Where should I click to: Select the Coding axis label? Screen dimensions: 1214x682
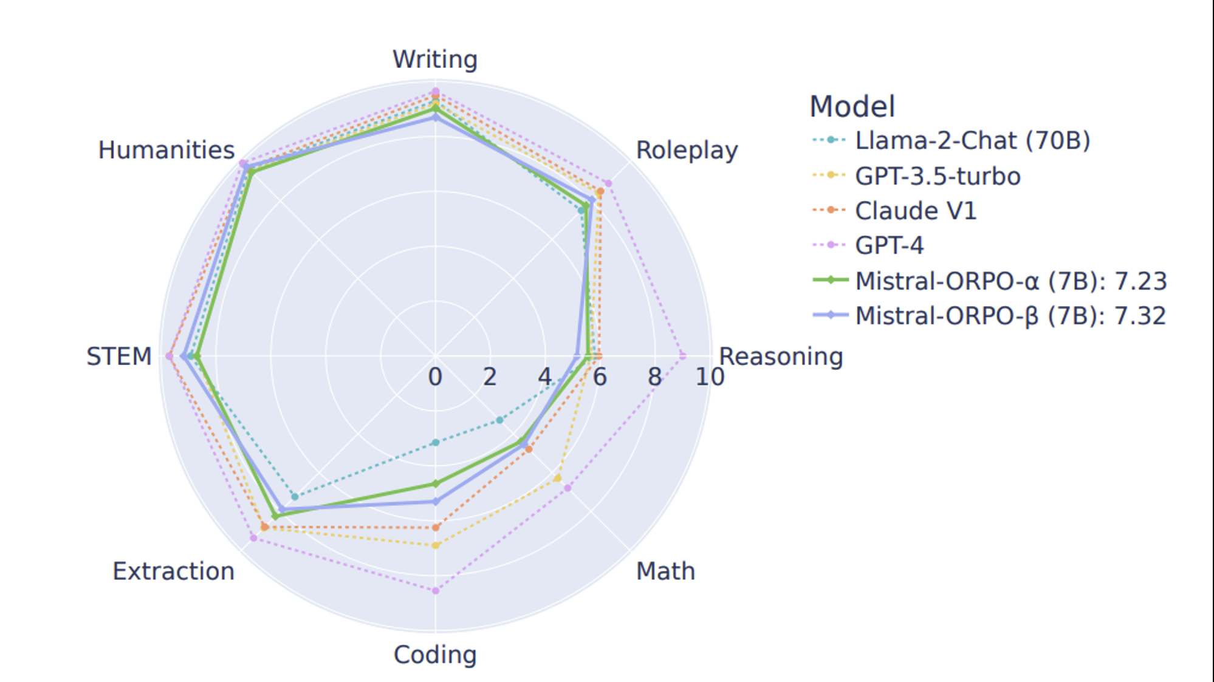pos(435,655)
